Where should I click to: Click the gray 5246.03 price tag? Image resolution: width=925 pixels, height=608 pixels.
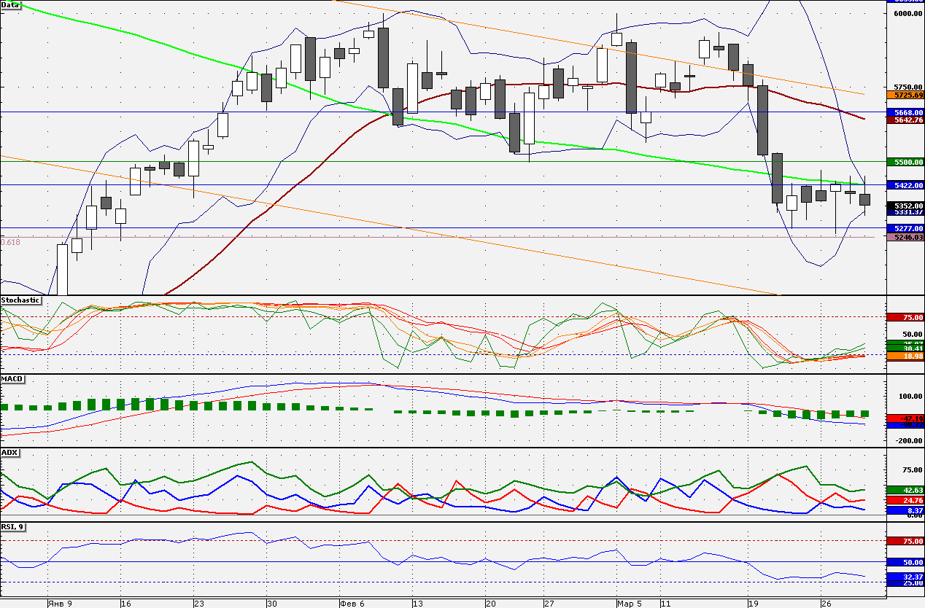[x=905, y=237]
